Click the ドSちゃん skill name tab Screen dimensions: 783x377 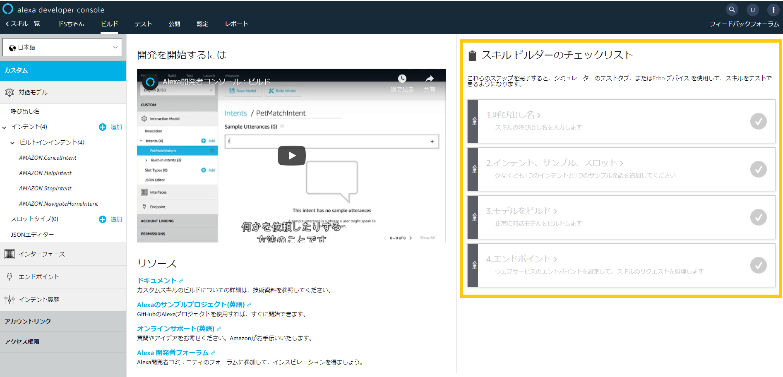click(x=71, y=24)
